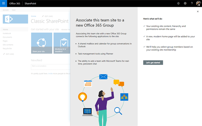Screen dimensions: 202x126
Task: Click the Office 365 header link
Action: 15,4
